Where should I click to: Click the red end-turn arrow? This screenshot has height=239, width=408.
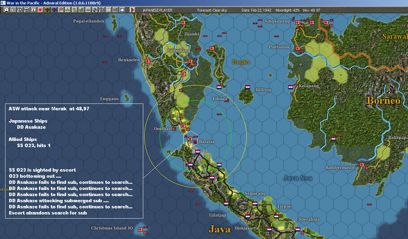[x=132, y=10]
